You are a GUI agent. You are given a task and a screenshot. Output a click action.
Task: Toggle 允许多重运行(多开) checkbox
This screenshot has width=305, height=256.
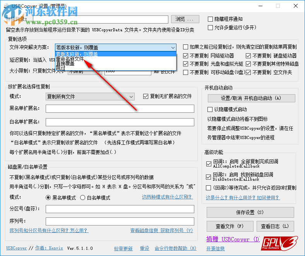210,27
